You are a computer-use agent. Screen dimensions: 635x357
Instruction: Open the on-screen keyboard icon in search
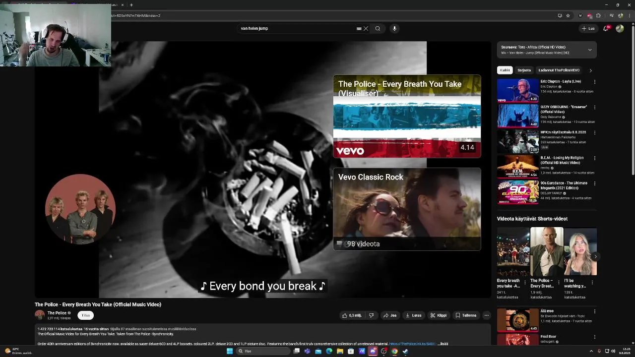coord(359,28)
